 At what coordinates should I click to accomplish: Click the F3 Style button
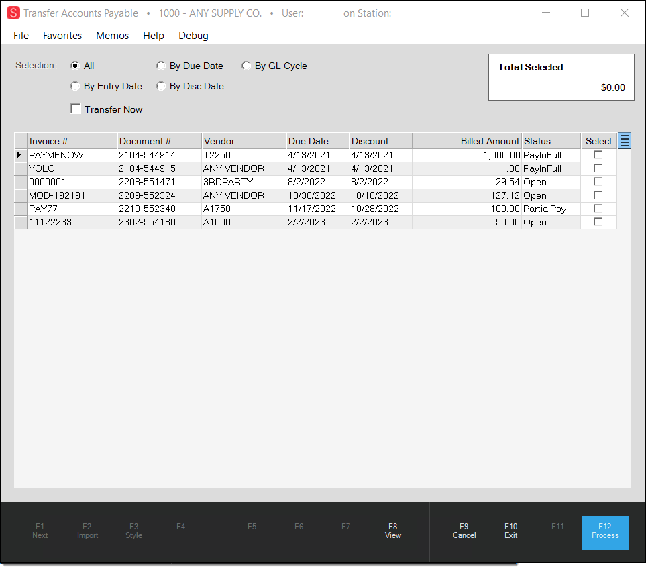pyautogui.click(x=134, y=531)
